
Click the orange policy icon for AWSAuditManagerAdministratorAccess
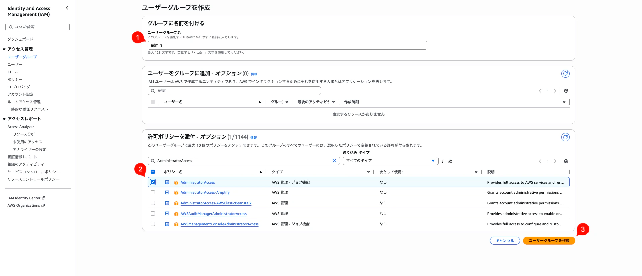point(176,214)
